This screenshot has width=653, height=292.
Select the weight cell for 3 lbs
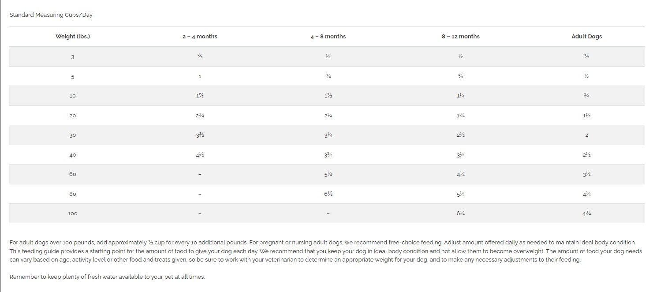[73, 57]
